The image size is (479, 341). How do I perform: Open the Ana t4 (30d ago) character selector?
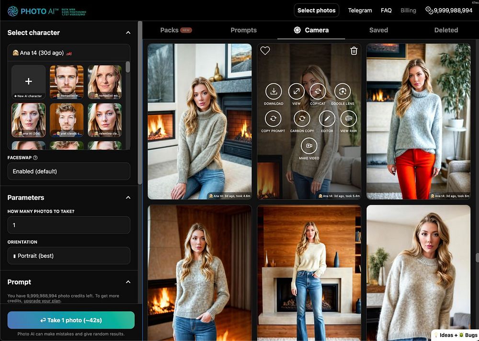(68, 53)
